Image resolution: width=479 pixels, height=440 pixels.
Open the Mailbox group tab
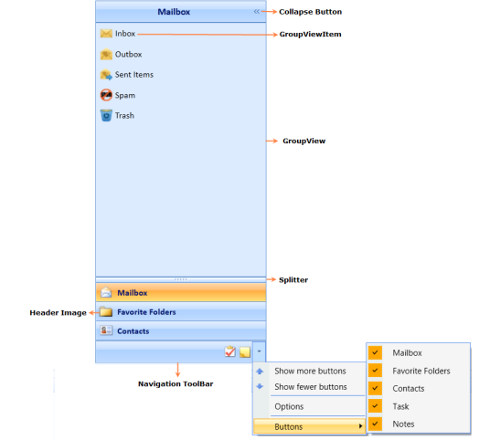coord(181,293)
